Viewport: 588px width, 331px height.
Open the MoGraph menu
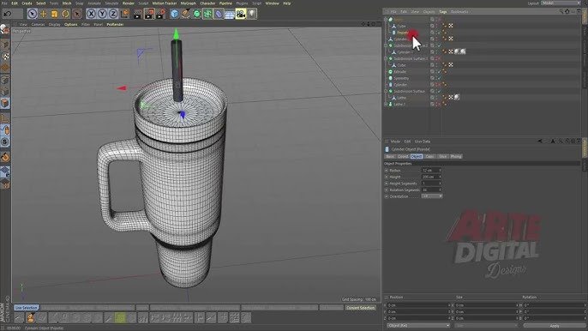189,3
